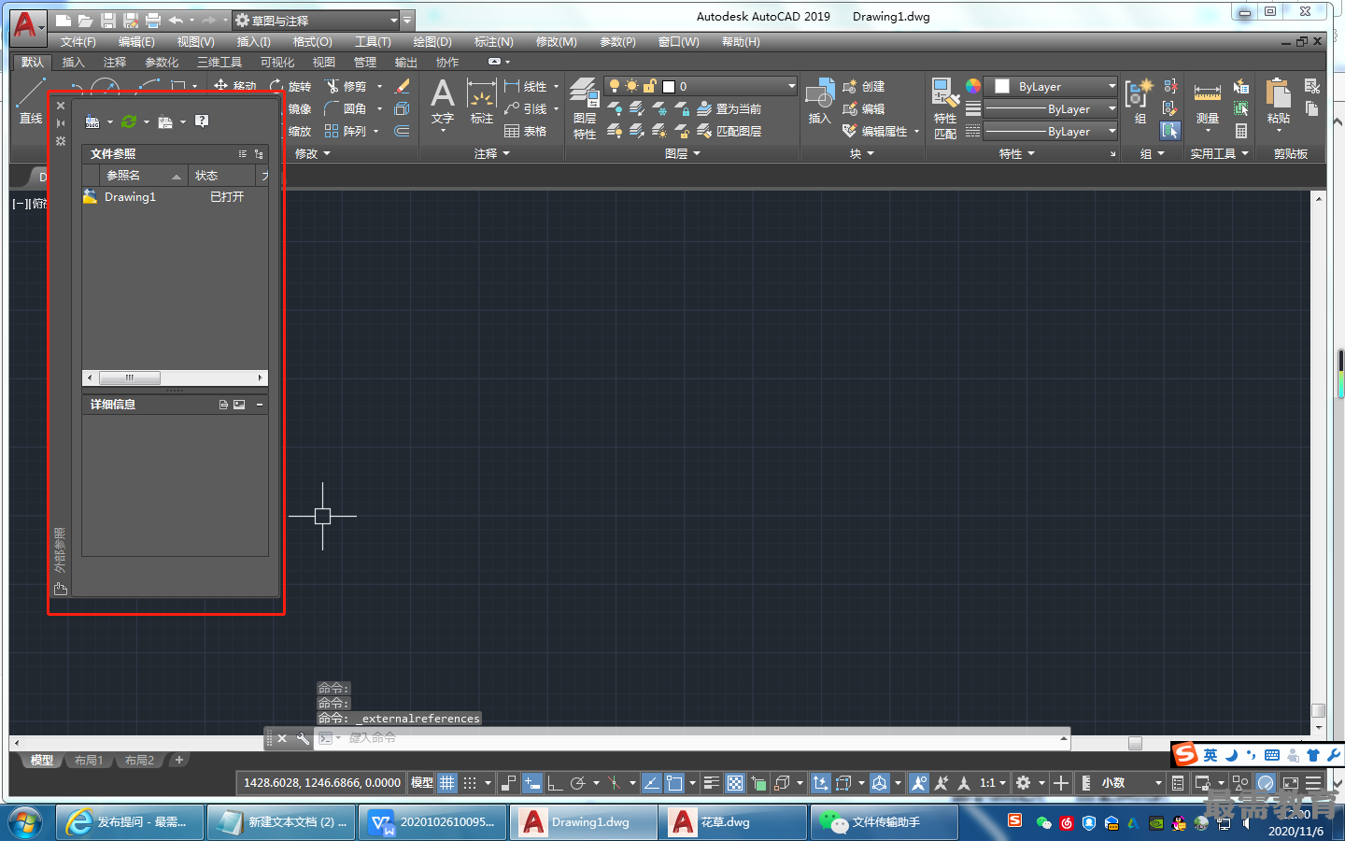1345x841 pixels.
Task: Click the 创建 (Create block) button
Action: point(864,86)
